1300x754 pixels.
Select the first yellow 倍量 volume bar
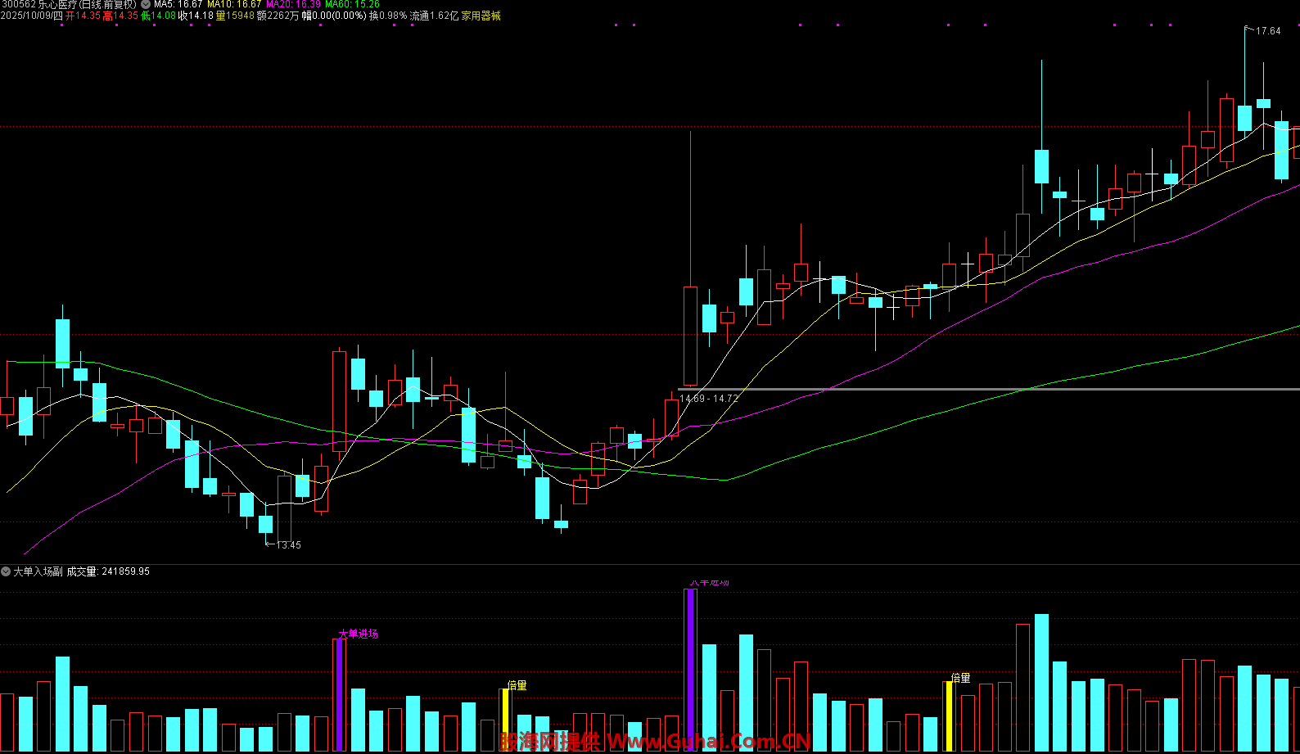[x=505, y=719]
